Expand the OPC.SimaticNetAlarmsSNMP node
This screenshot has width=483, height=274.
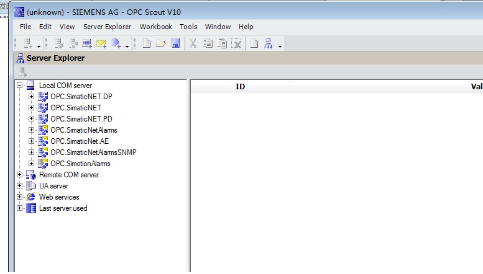point(31,152)
